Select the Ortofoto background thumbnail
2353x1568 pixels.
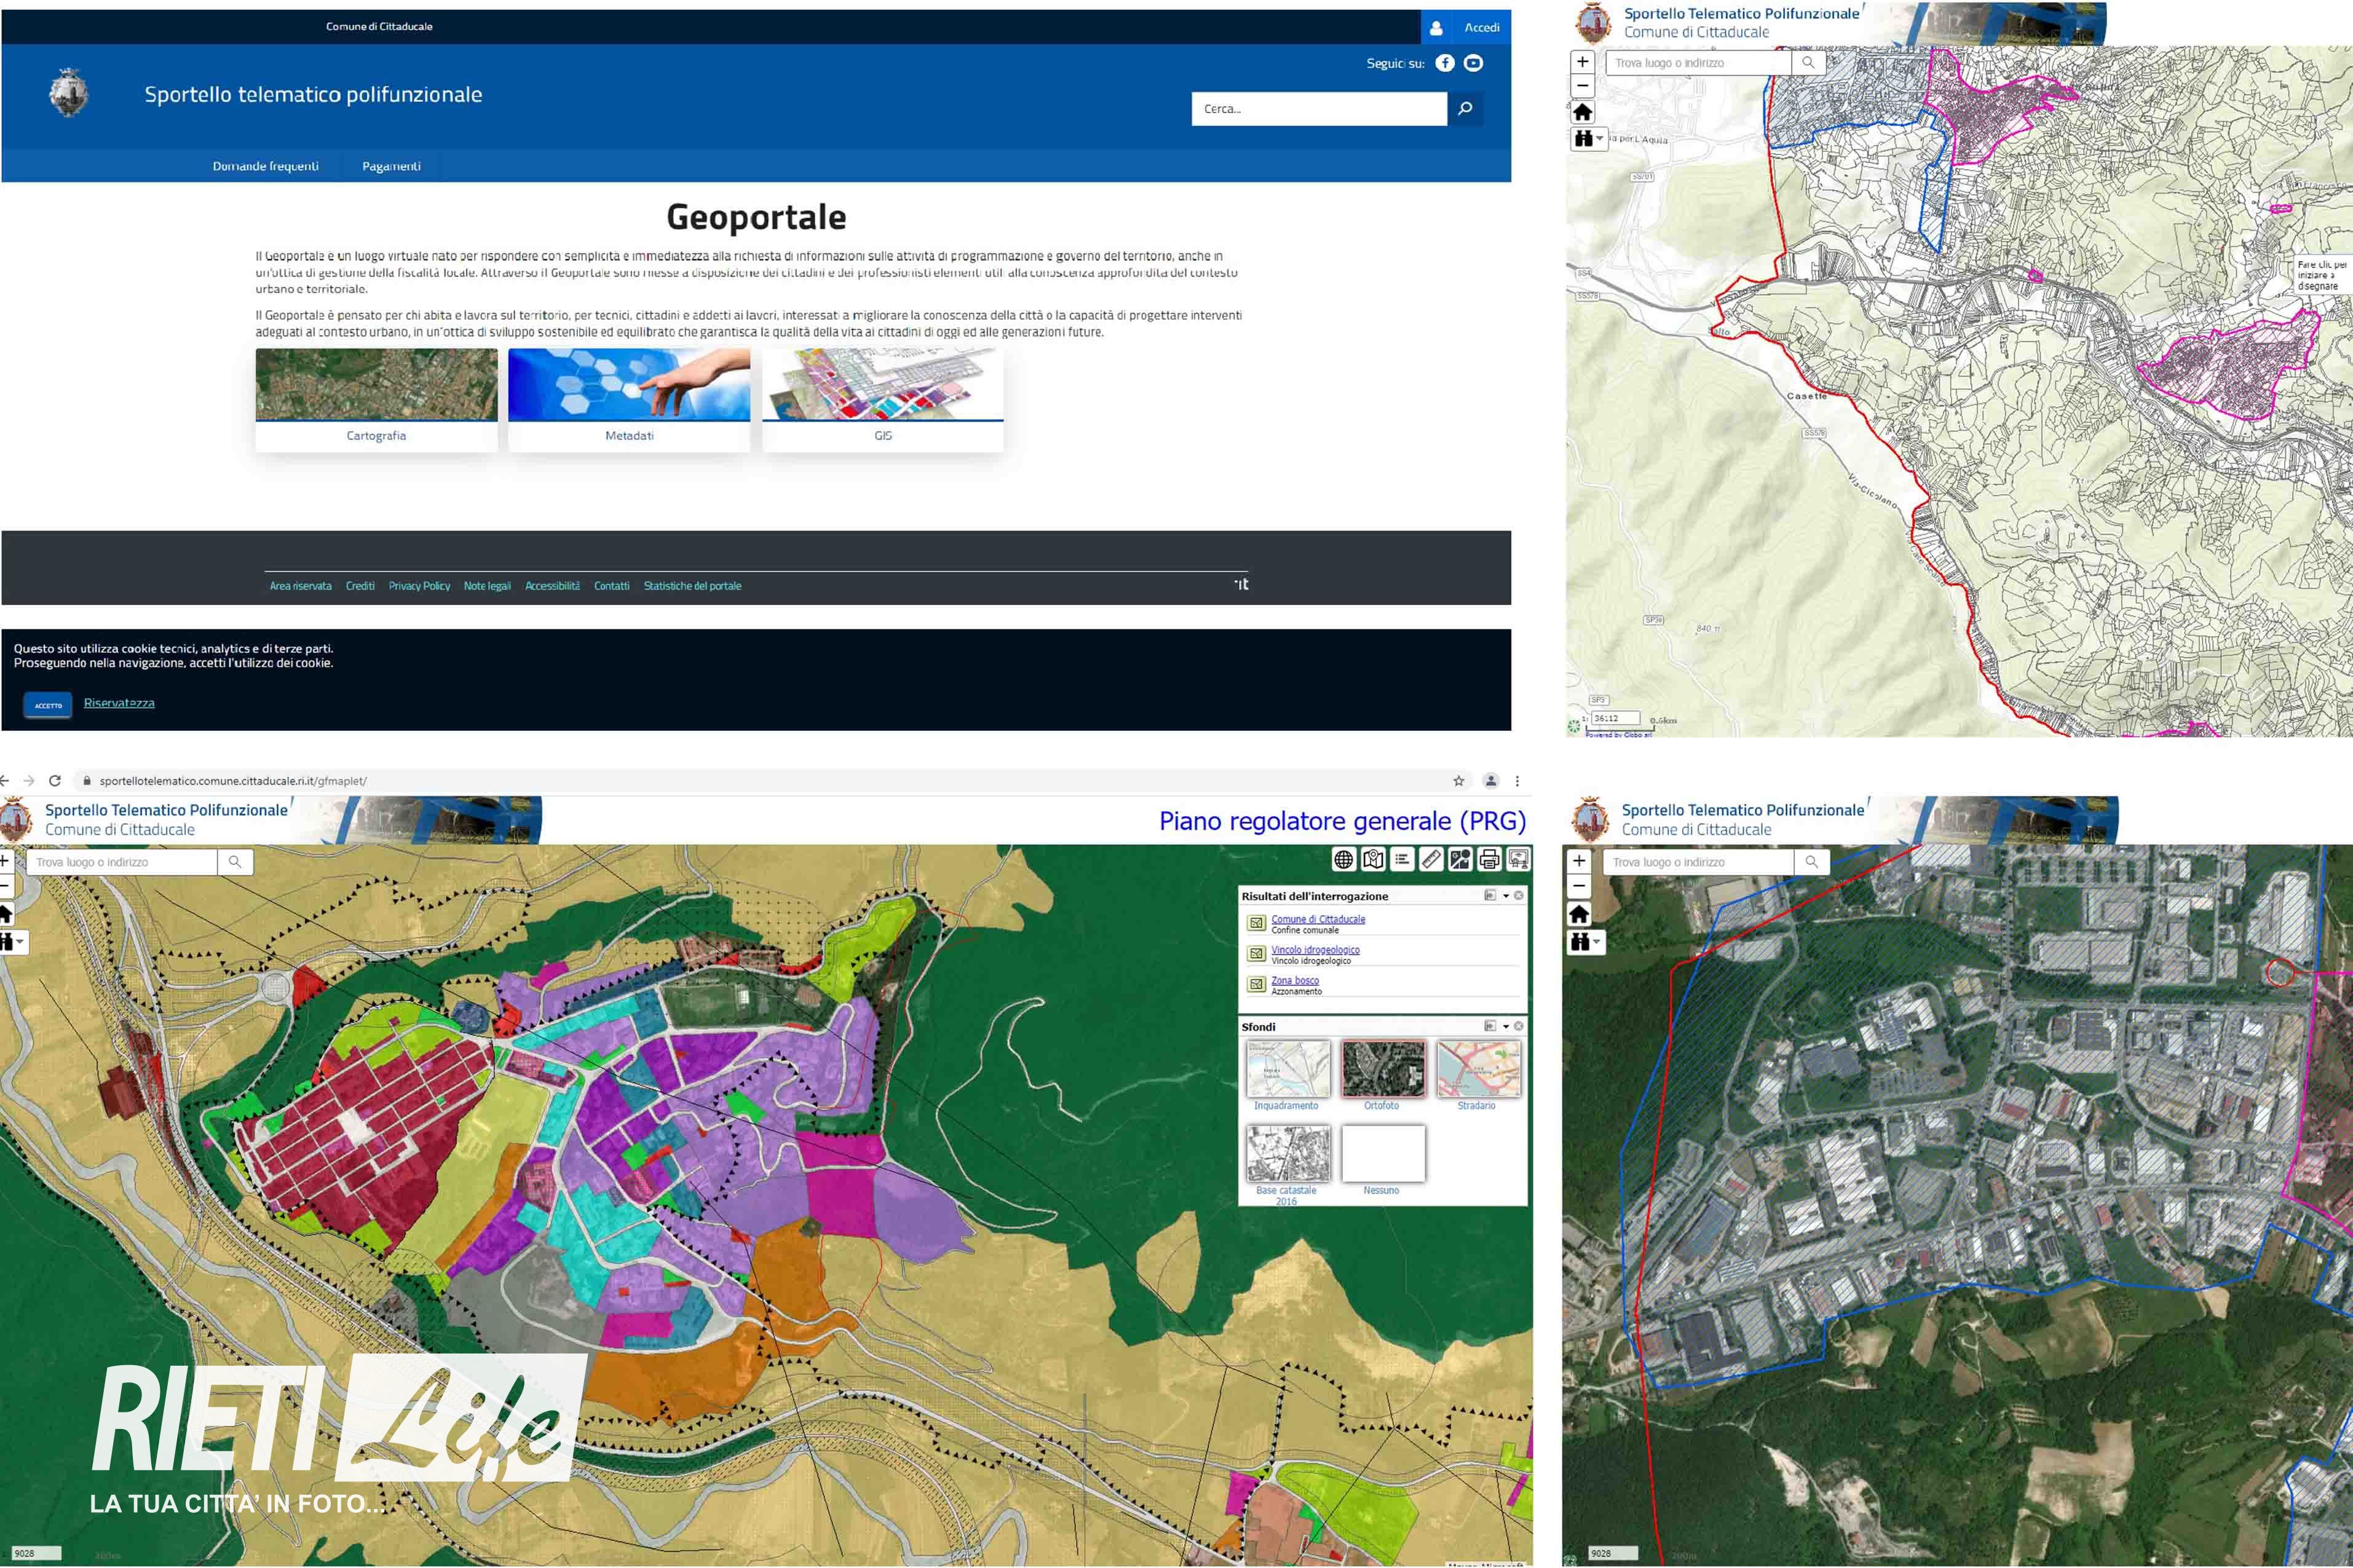1383,1069
